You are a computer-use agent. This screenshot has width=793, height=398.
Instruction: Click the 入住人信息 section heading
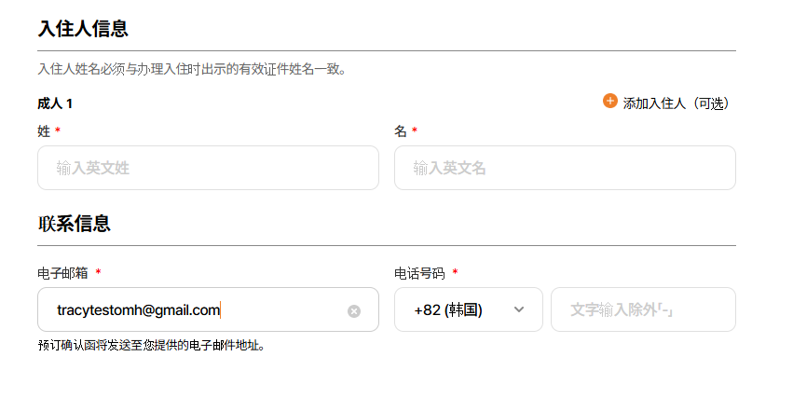(x=83, y=29)
